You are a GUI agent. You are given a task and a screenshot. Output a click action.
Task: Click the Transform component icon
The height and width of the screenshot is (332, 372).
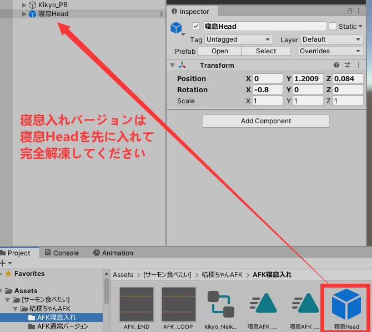[x=182, y=66]
